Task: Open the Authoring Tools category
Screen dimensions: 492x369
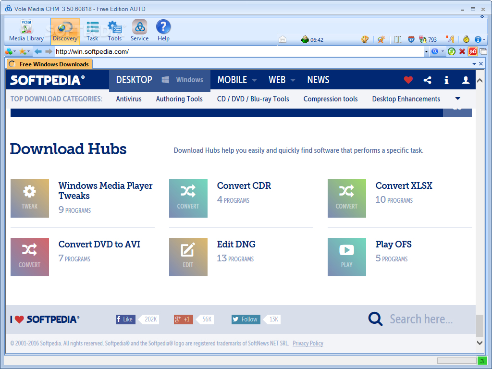Action: (179, 99)
